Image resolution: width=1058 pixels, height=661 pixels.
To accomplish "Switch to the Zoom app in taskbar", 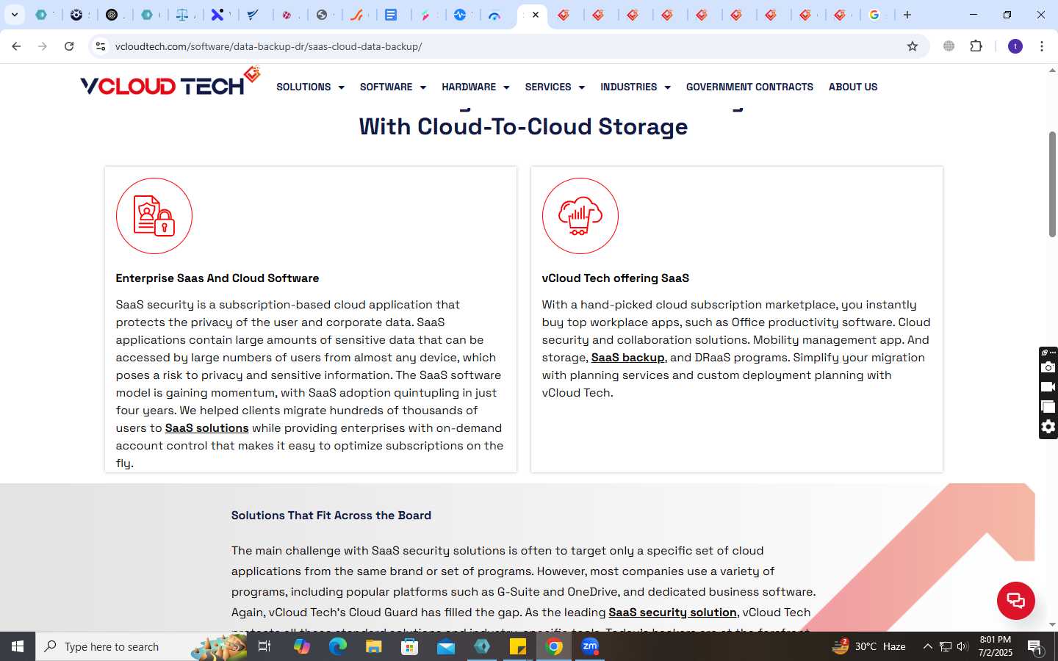I will (590, 646).
